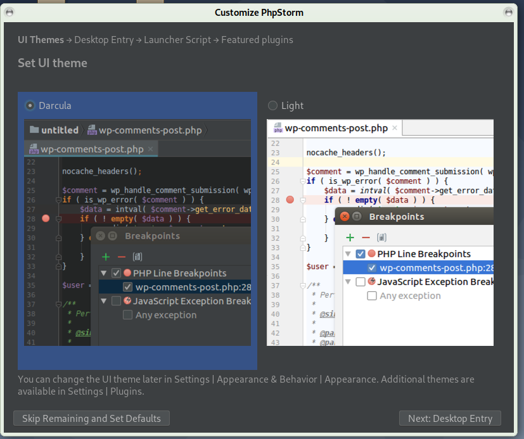Viewport: 524px width, 439px height.
Task: Click the Featured plugins breadcrumb step
Action: click(x=257, y=40)
